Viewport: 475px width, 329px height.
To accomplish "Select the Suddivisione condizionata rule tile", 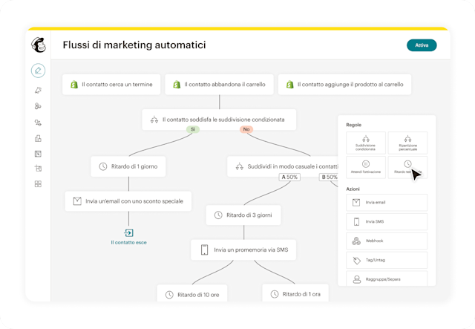I will click(365, 143).
